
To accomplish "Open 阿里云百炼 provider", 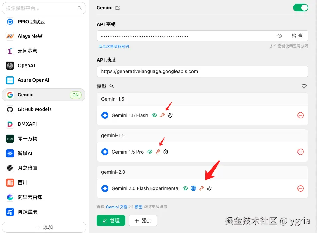I will pos(44,197).
